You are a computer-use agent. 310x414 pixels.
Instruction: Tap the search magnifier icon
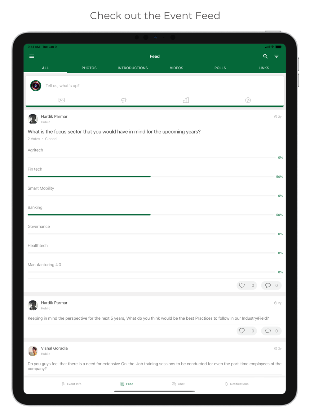265,56
